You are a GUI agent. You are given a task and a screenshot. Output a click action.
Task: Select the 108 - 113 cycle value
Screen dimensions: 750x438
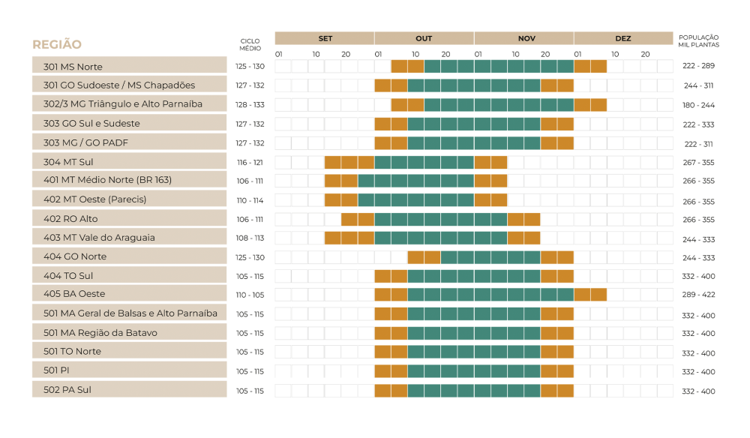point(250,238)
